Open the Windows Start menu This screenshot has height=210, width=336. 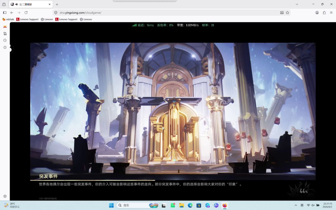[x=111, y=205]
